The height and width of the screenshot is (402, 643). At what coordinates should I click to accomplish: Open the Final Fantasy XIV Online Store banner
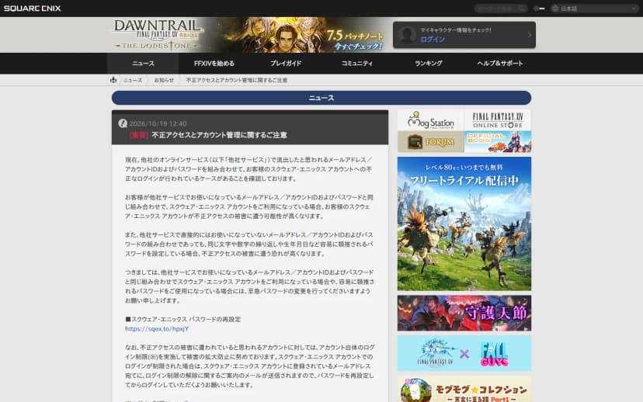pos(498,120)
